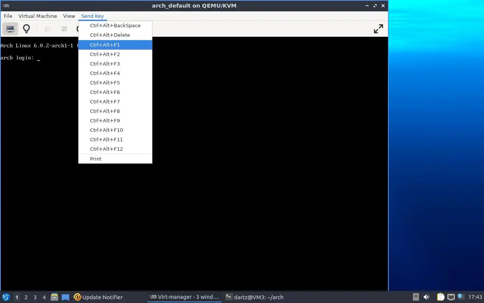This screenshot has height=303, width=484.
Task: Focus the Virt-manager taskbar entry
Action: tap(184, 297)
